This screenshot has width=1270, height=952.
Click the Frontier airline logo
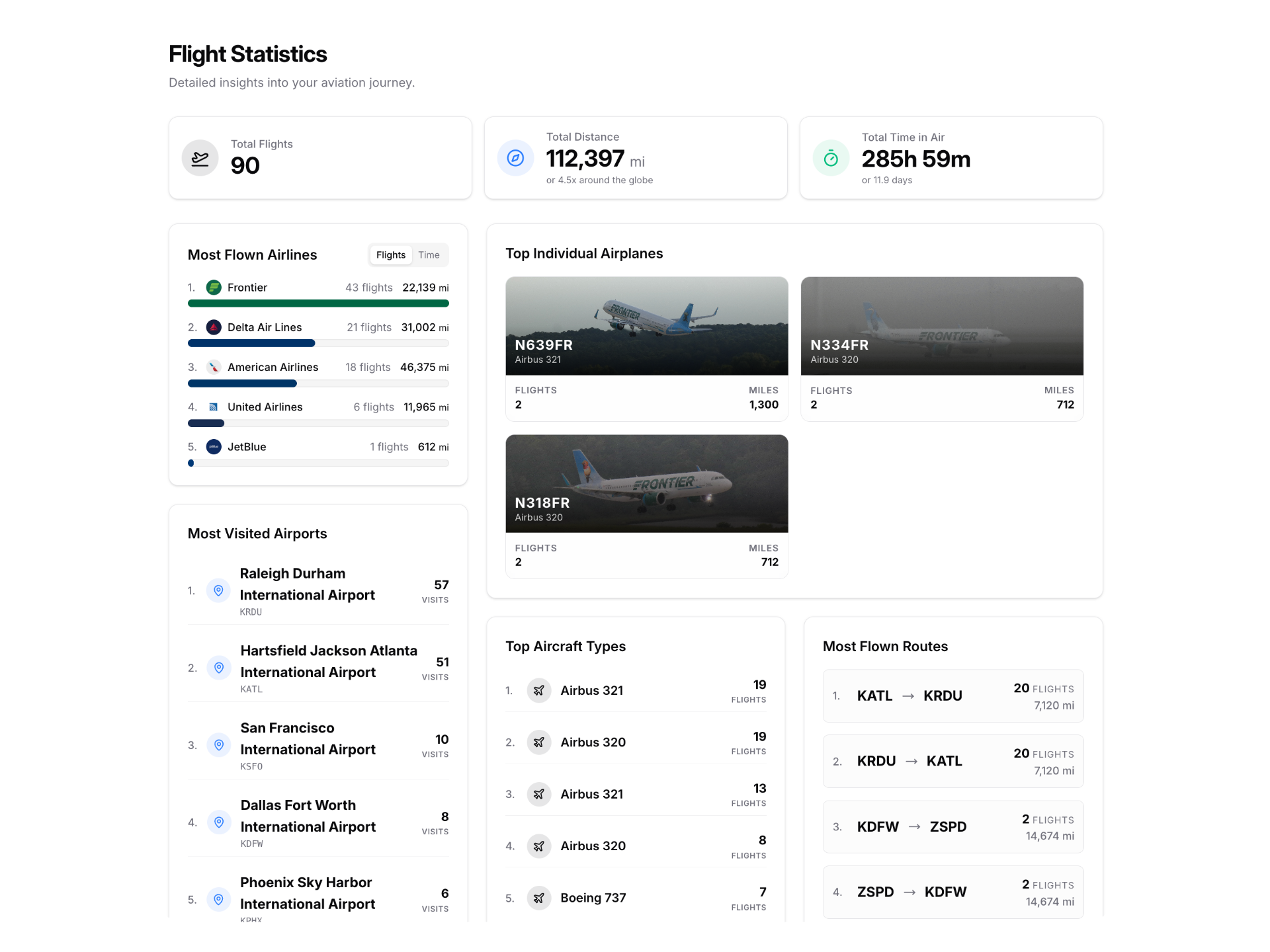click(214, 288)
